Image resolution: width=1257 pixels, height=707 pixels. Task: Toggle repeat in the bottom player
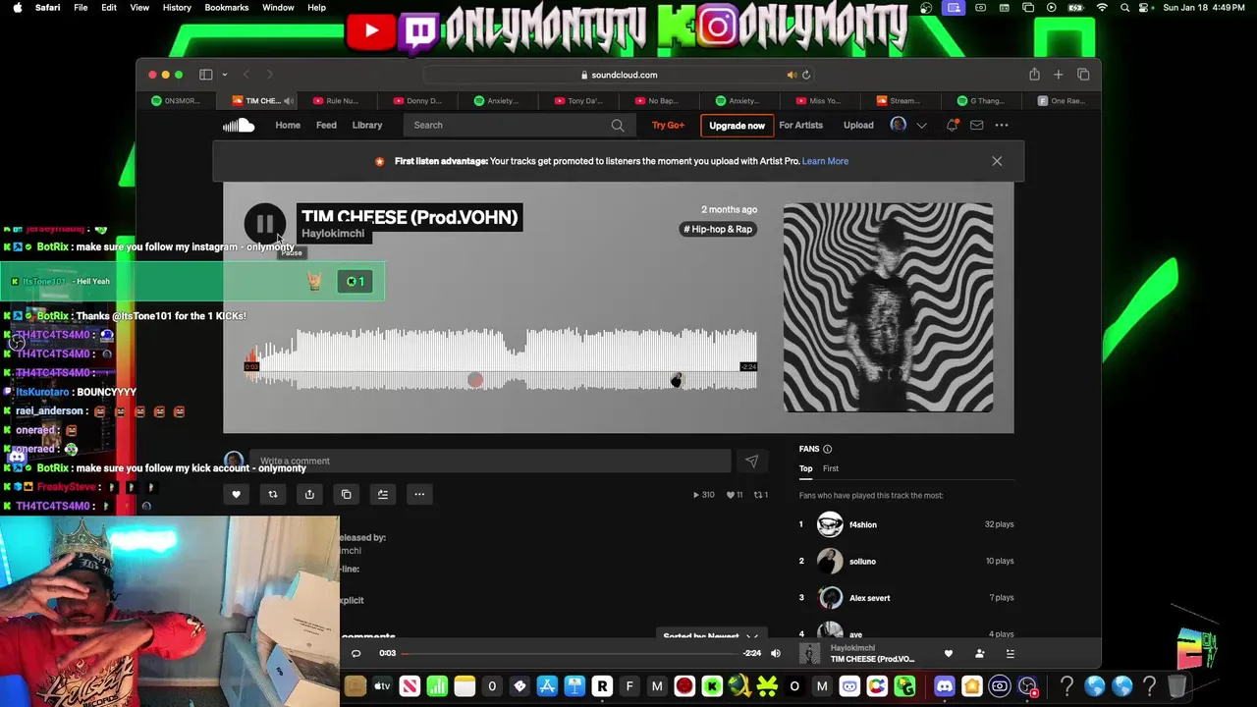click(355, 653)
